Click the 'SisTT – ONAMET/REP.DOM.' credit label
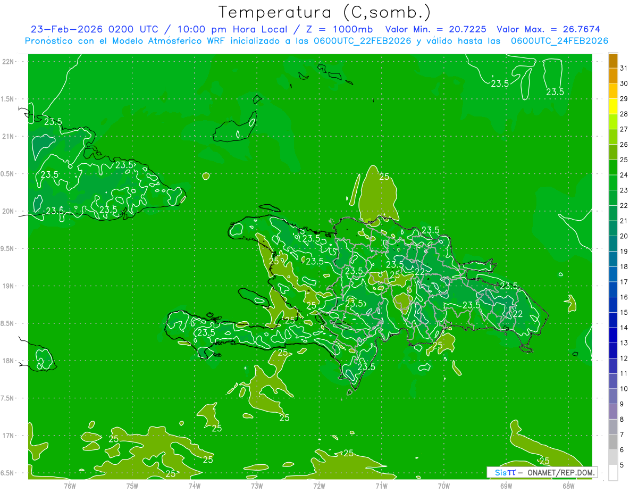The image size is (638, 493). pos(542,472)
